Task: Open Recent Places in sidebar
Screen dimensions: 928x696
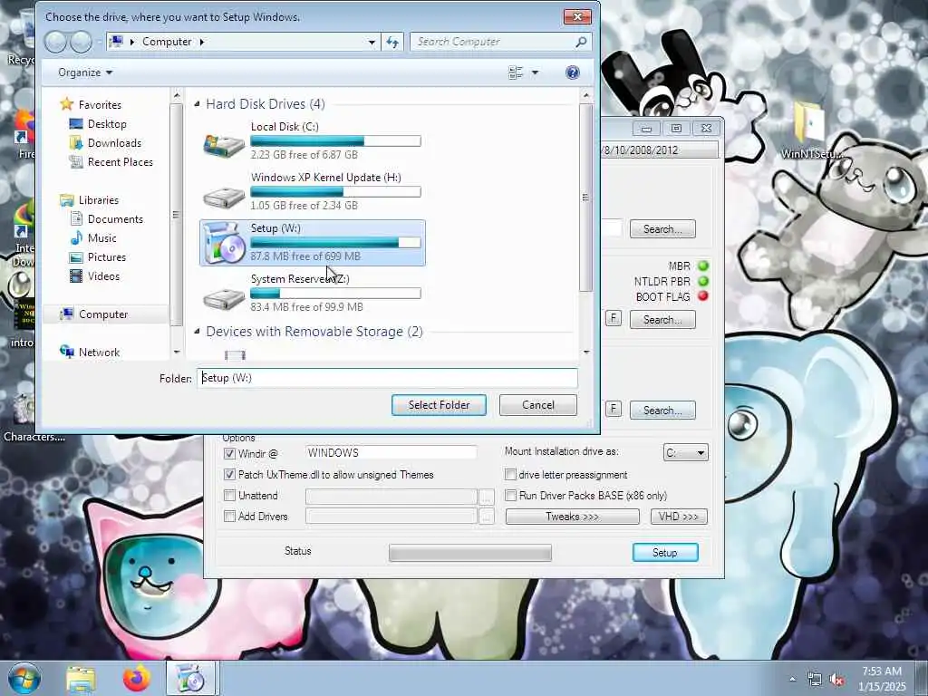Action: [x=121, y=161]
